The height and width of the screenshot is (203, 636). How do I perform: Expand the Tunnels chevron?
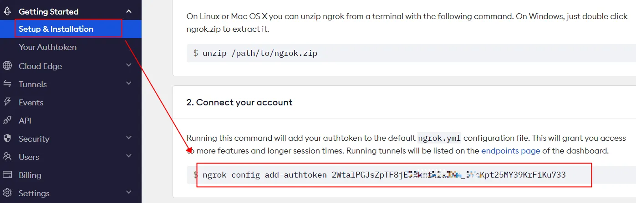click(x=129, y=84)
